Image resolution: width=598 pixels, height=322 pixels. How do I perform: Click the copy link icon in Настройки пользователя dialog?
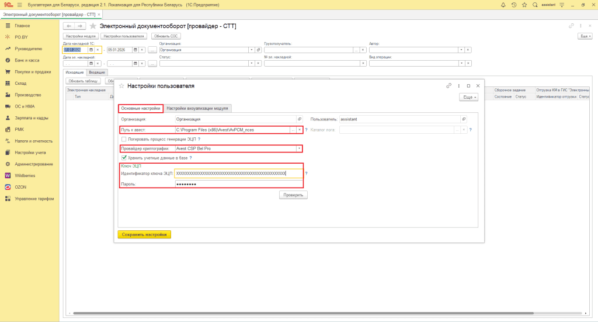pyautogui.click(x=449, y=85)
